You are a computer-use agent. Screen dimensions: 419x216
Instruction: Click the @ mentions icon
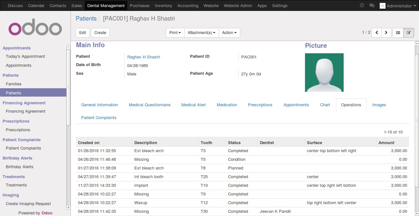pos(362,6)
